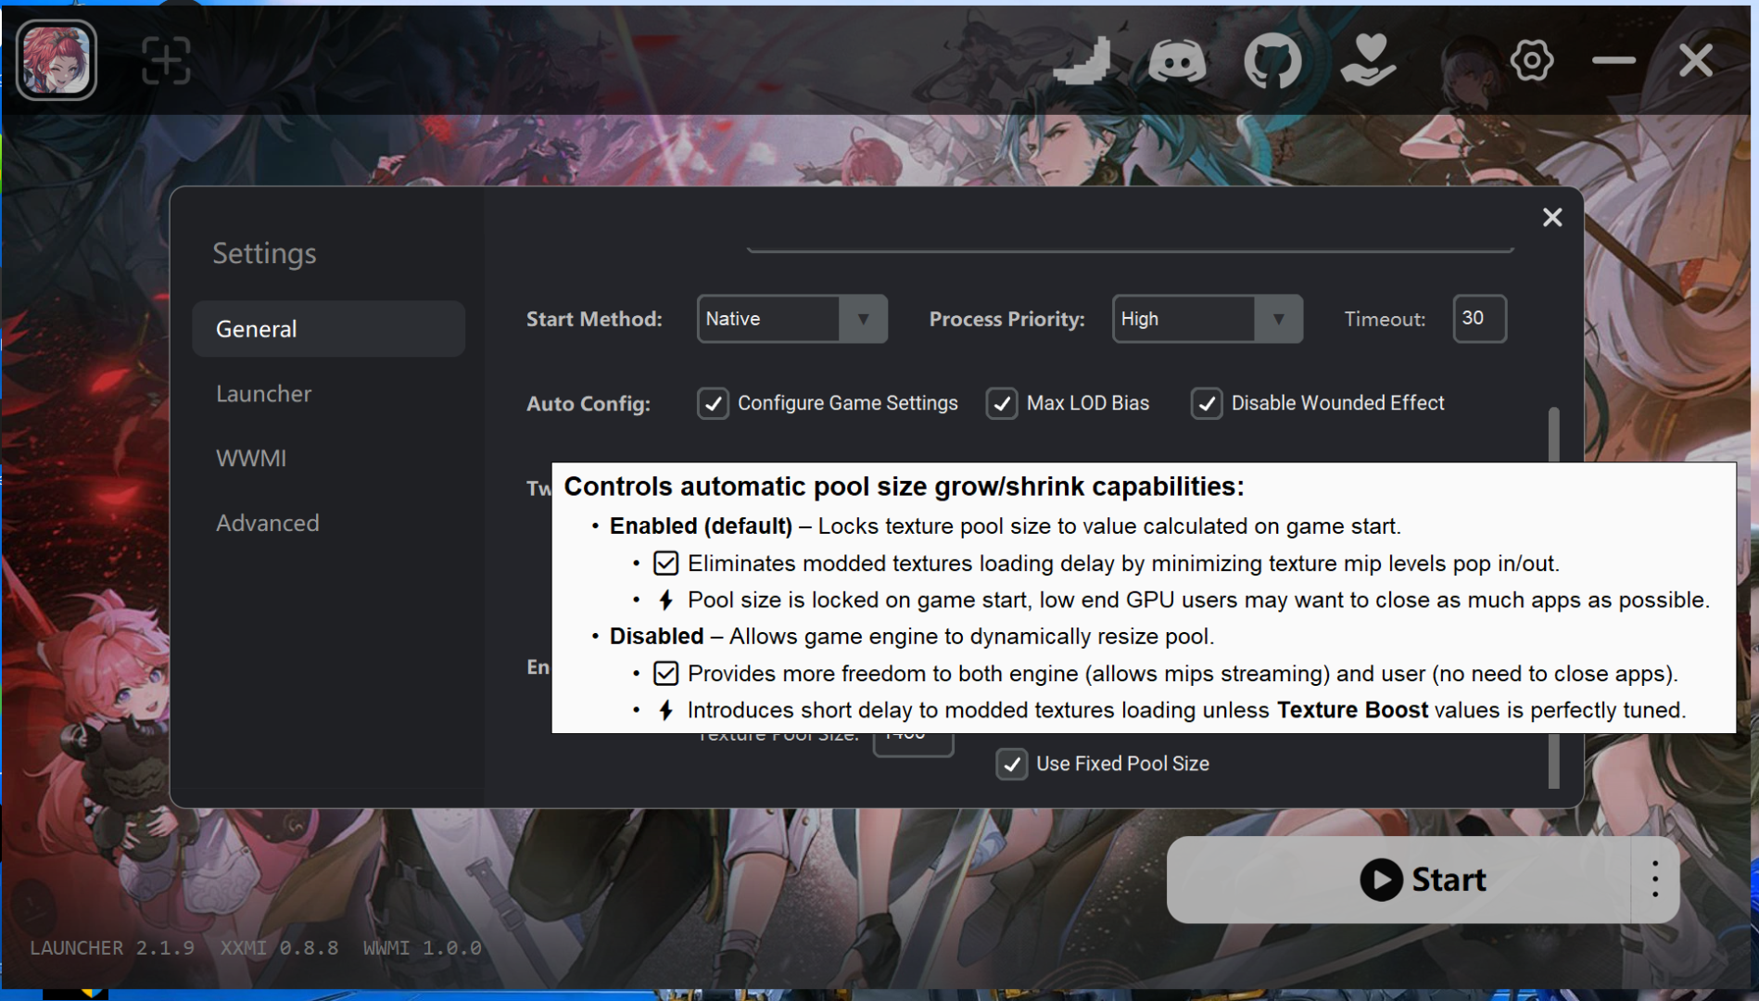Click the settings panel vertical scrollbar

click(x=1554, y=598)
